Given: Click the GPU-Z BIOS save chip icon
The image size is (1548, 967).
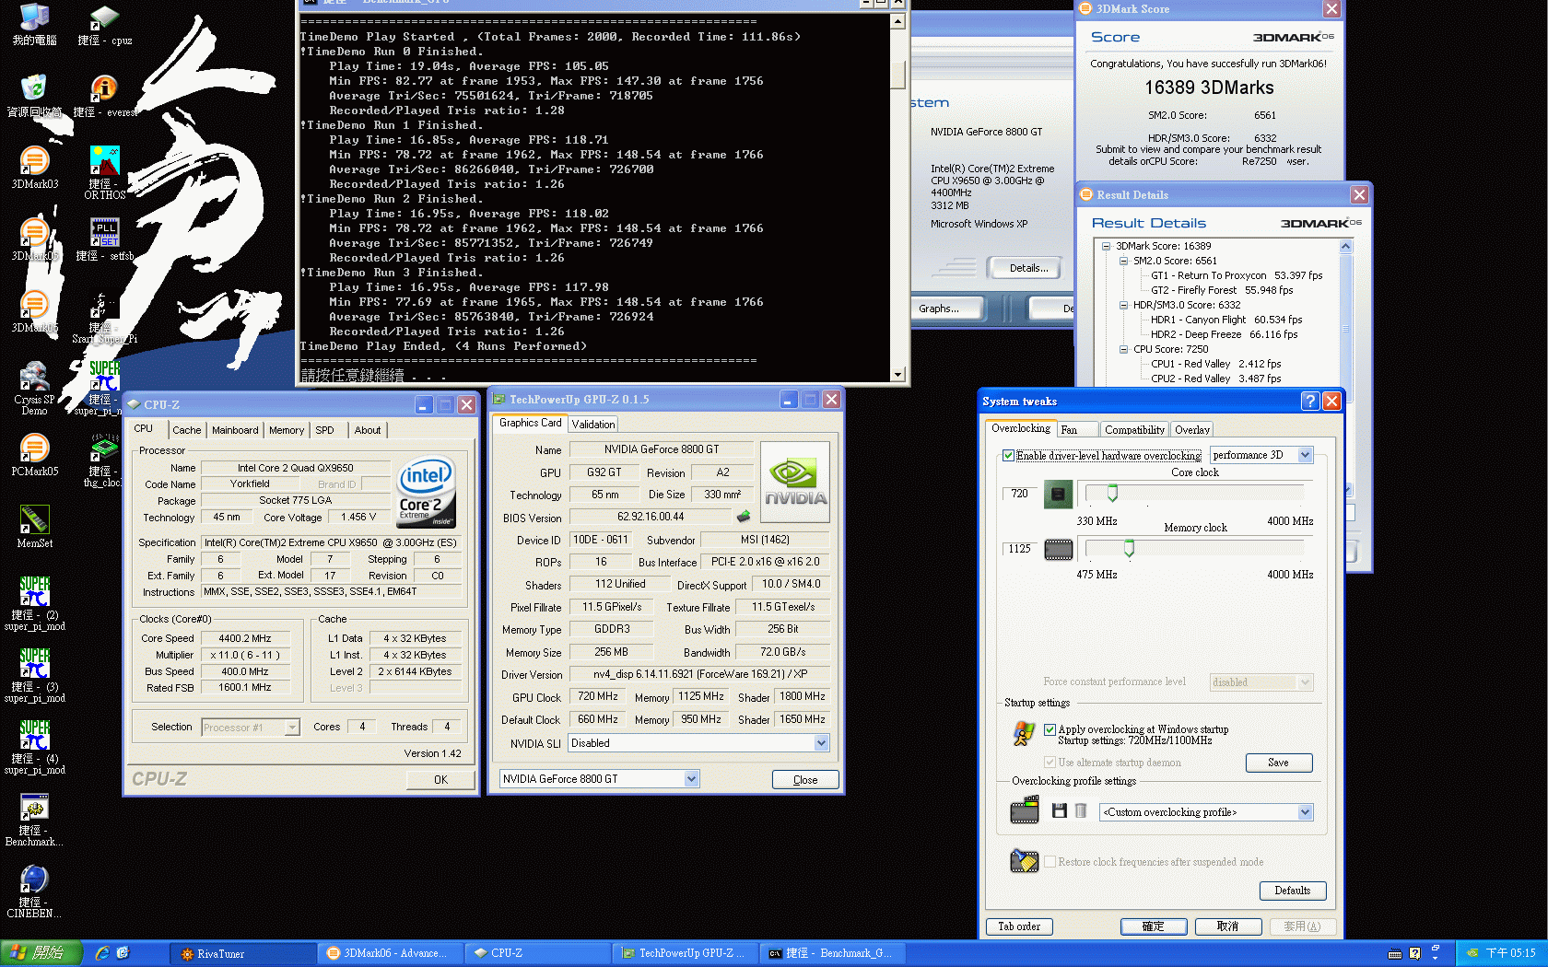Looking at the screenshot, I should (x=744, y=517).
